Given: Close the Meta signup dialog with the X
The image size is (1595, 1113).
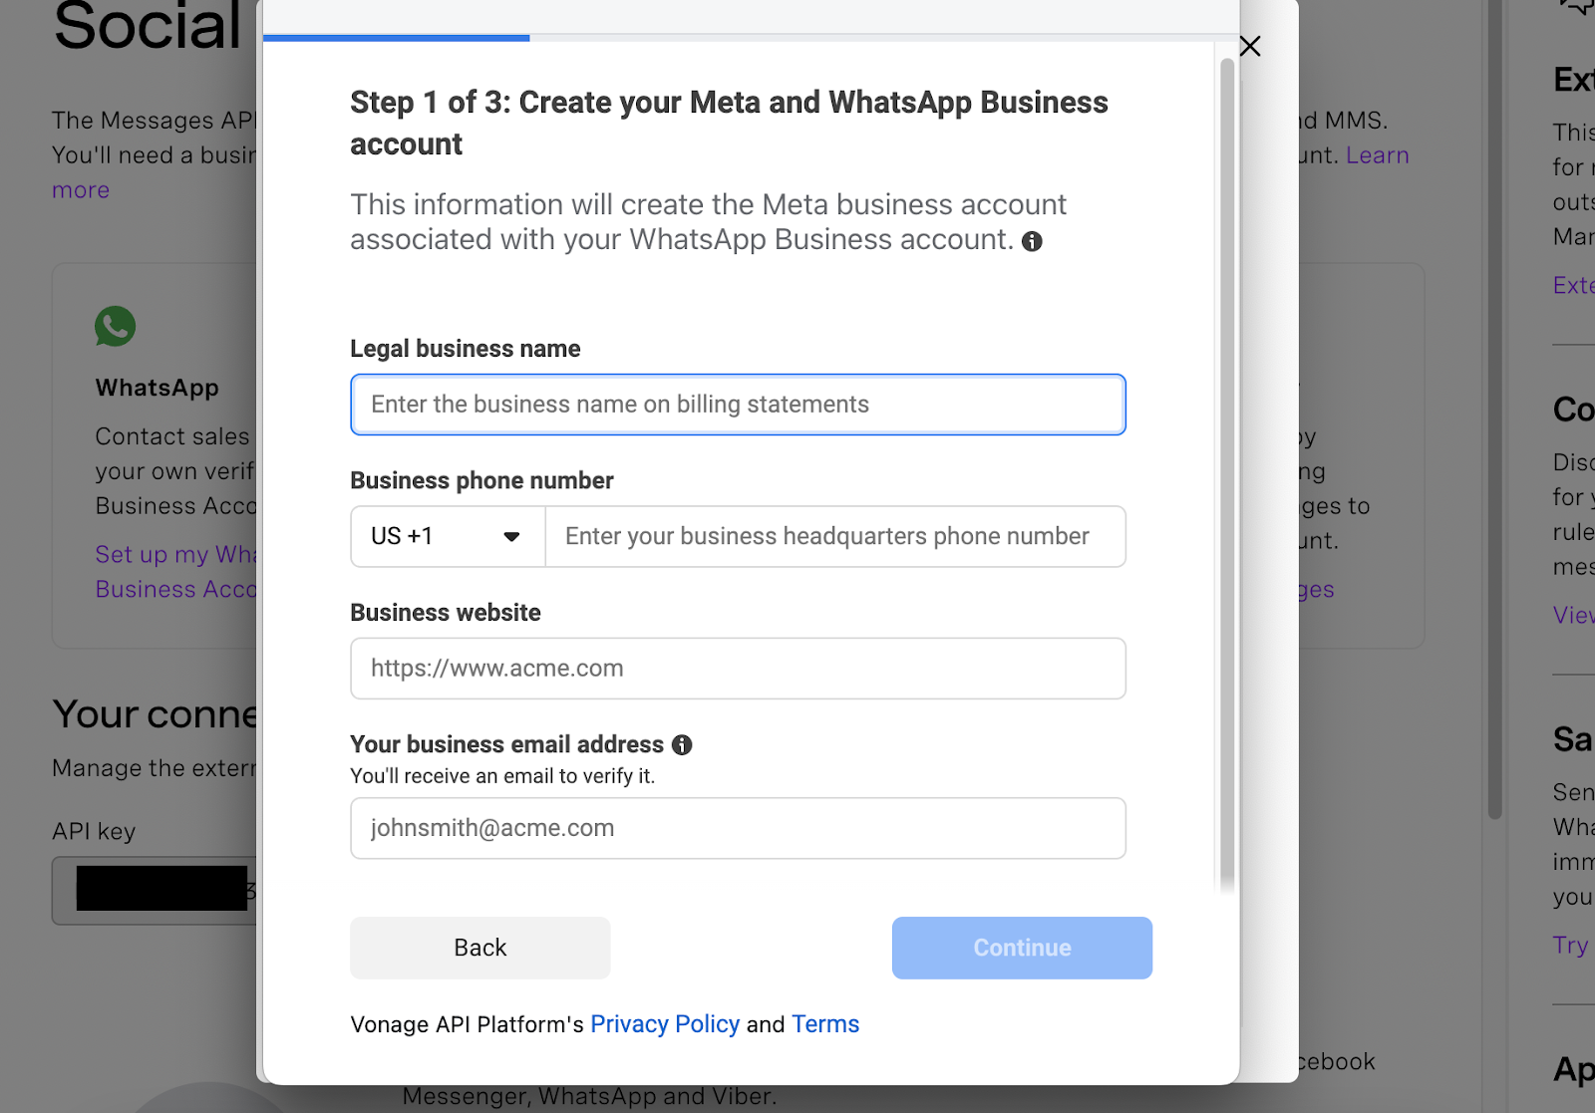Looking at the screenshot, I should 1250,46.
